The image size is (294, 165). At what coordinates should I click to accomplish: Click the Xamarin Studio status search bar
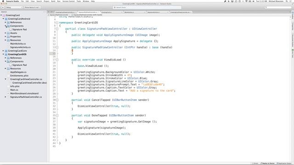click(x=147, y=7)
